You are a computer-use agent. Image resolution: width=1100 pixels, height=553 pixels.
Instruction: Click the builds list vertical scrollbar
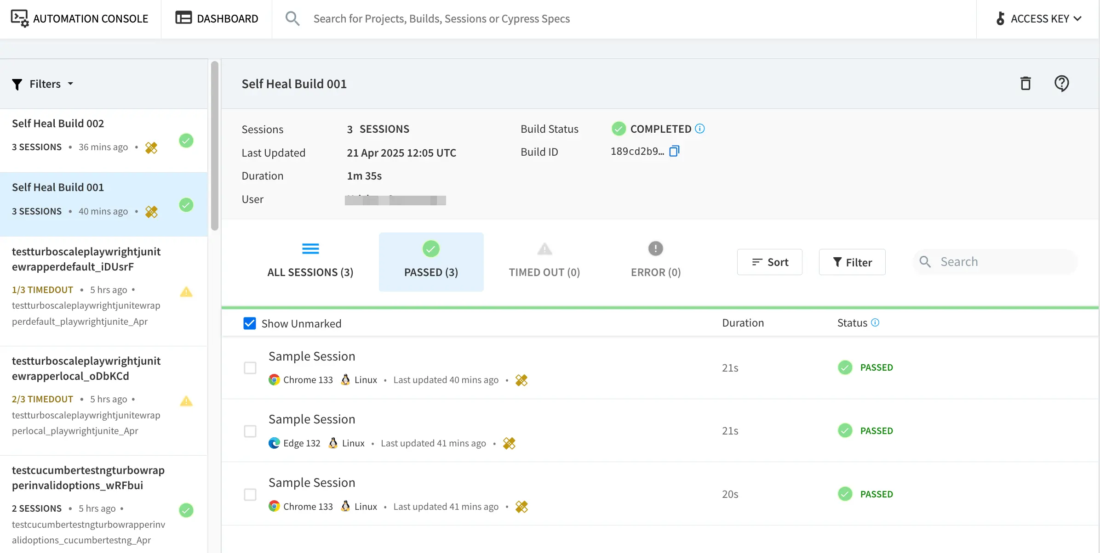tap(214, 147)
